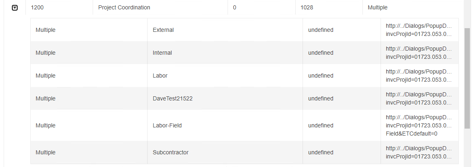Screen dimensions: 474x167
Task: Click the Labor category cell
Action: coord(160,76)
